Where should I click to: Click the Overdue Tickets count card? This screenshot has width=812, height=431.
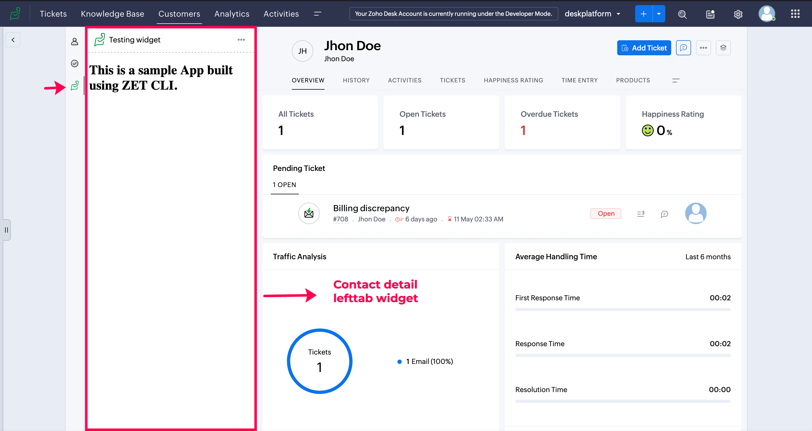coord(562,122)
